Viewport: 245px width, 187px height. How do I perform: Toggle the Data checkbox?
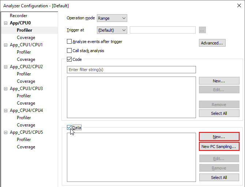[69, 128]
